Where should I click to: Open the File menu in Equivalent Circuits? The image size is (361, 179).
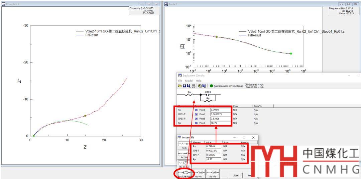coord(180,81)
